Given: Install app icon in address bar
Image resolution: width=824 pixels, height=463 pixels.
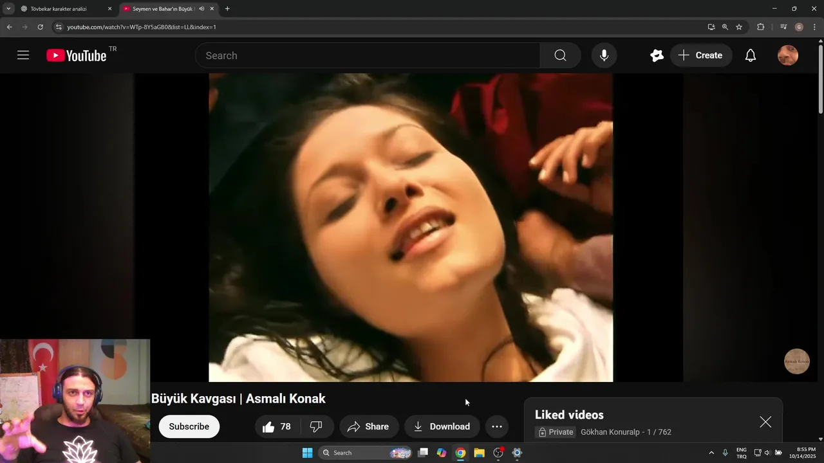Looking at the screenshot, I should click(711, 27).
